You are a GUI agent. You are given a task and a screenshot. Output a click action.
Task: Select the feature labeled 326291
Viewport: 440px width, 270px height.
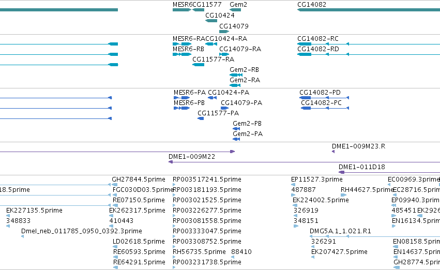(324, 242)
